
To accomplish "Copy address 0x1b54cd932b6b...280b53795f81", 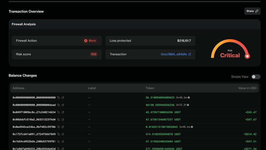I will [x=59, y=141].
